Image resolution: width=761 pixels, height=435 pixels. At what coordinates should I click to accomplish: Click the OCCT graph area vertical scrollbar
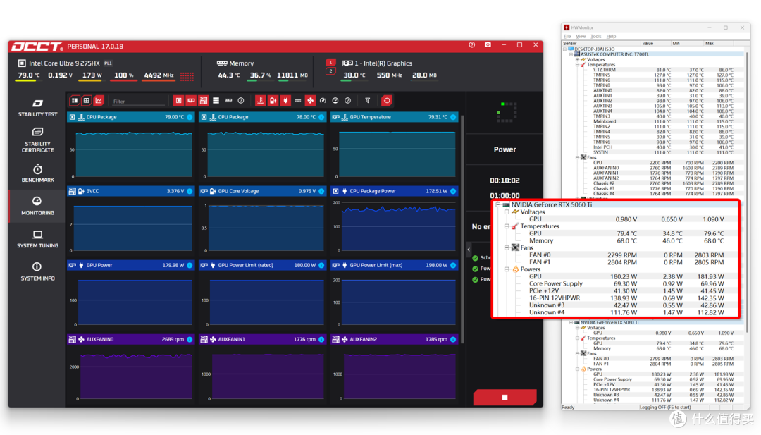462,228
